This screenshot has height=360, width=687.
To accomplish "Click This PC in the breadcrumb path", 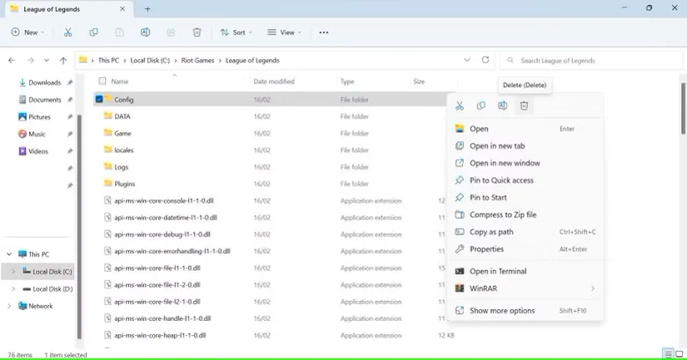I will click(x=108, y=61).
